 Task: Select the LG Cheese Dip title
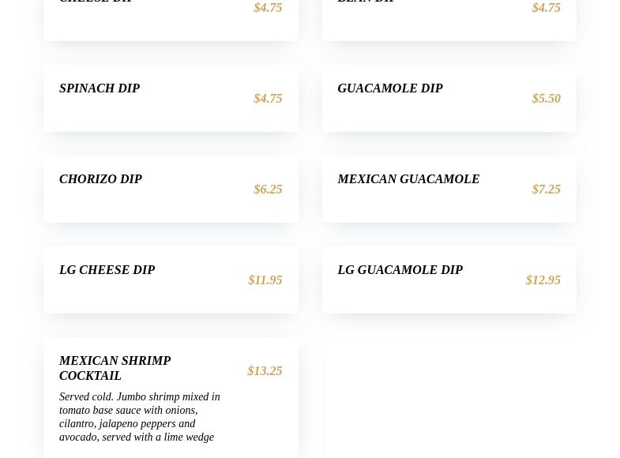[107, 270]
